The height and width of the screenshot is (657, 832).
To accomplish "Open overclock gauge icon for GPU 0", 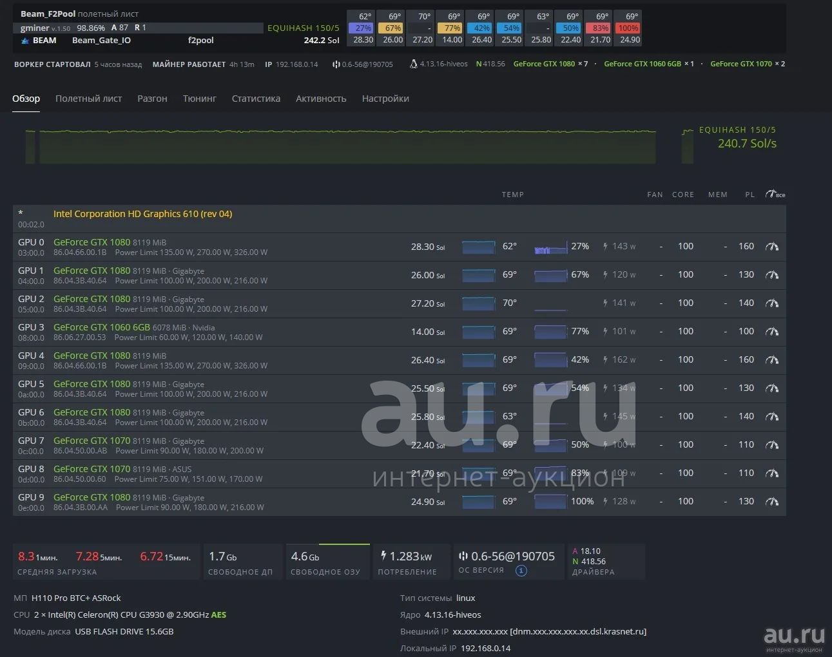I will (x=771, y=247).
